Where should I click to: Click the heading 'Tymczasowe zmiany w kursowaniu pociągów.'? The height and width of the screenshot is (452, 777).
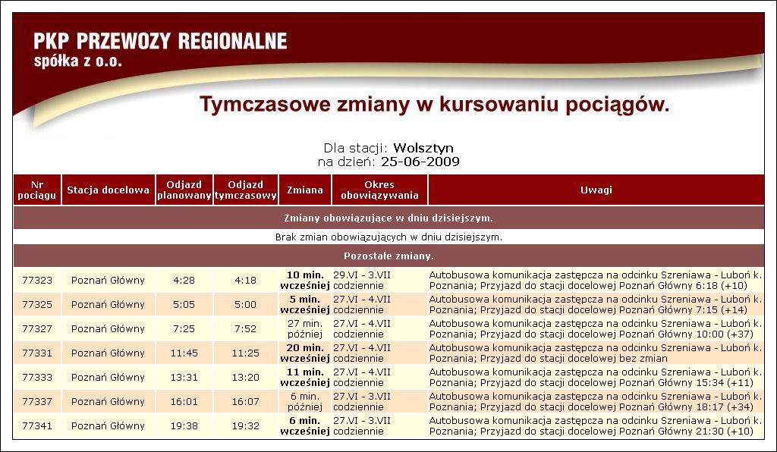point(434,105)
